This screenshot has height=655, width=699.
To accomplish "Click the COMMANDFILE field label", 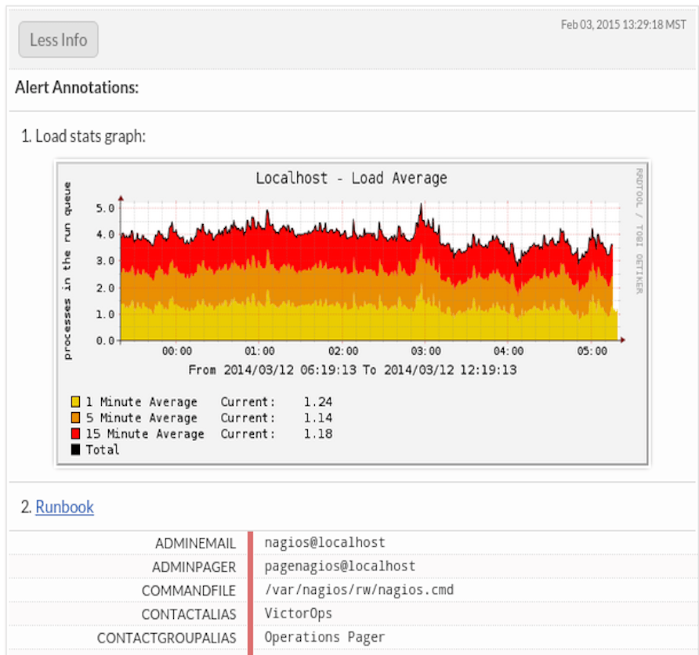I will tap(188, 590).
